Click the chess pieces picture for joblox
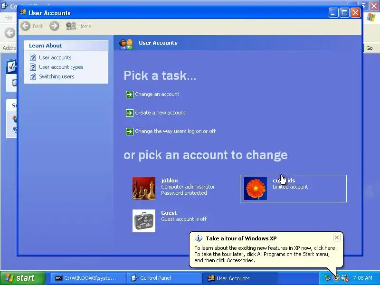 (x=144, y=189)
